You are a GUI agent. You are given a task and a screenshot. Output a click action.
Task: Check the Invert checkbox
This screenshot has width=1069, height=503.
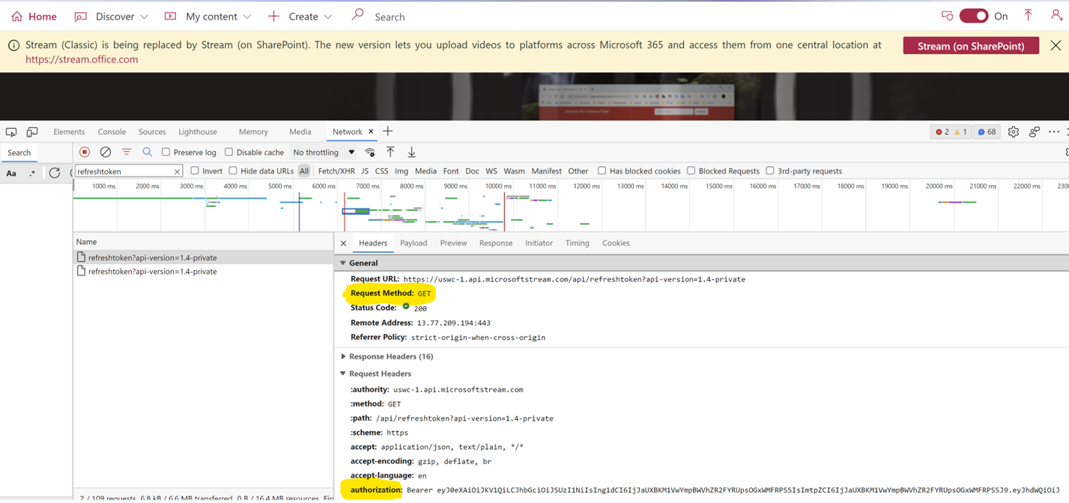point(195,171)
